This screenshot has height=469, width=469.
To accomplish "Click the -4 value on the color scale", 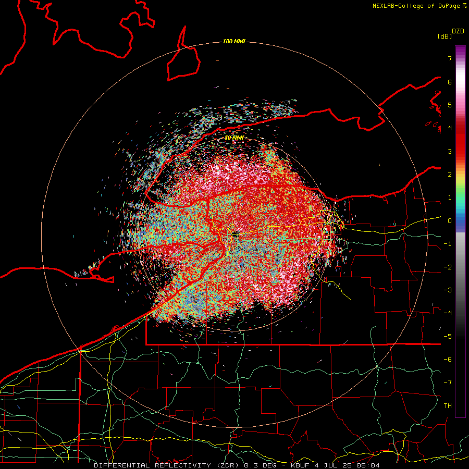I will coord(448,313).
